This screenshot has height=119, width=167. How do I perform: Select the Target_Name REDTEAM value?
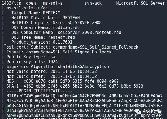(x=52, y=13)
